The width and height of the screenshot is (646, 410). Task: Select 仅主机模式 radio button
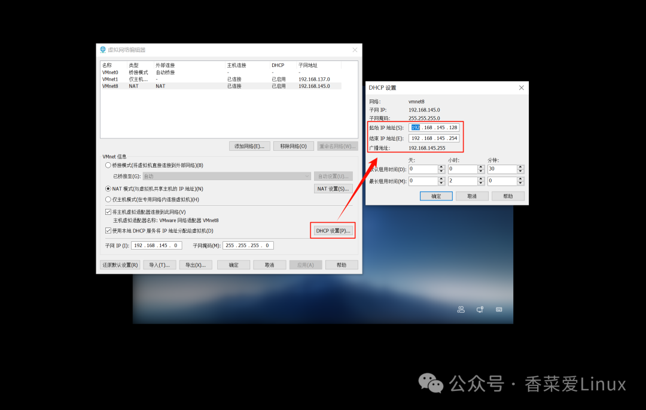pos(108,199)
